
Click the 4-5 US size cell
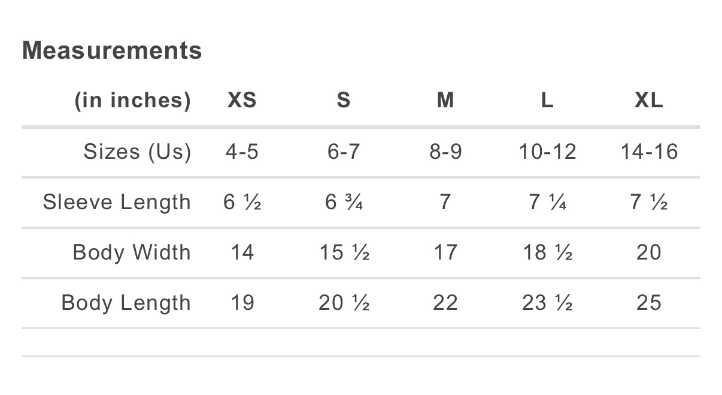(242, 152)
